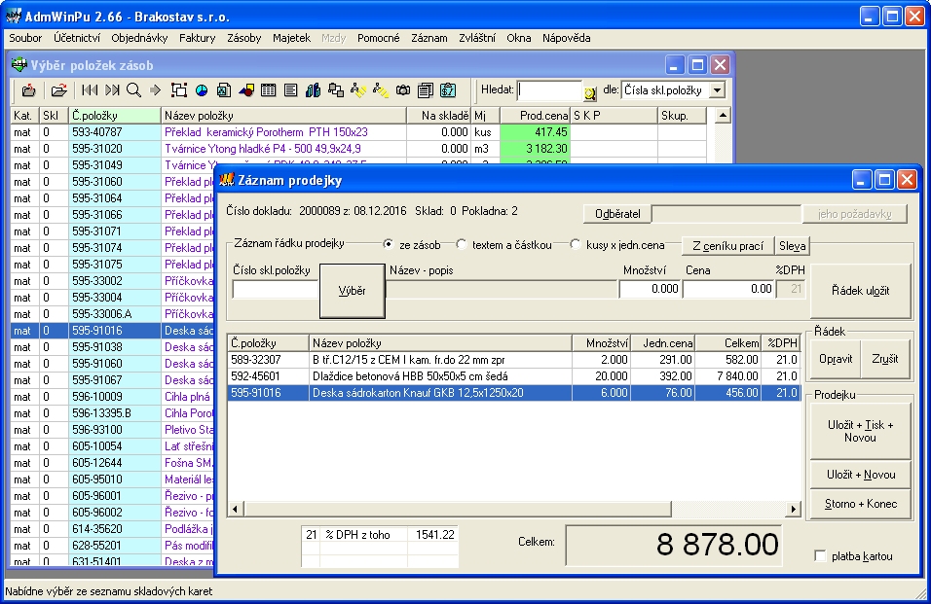This screenshot has height=604, width=931.
Task: Open the Okna menu
Action: click(519, 38)
